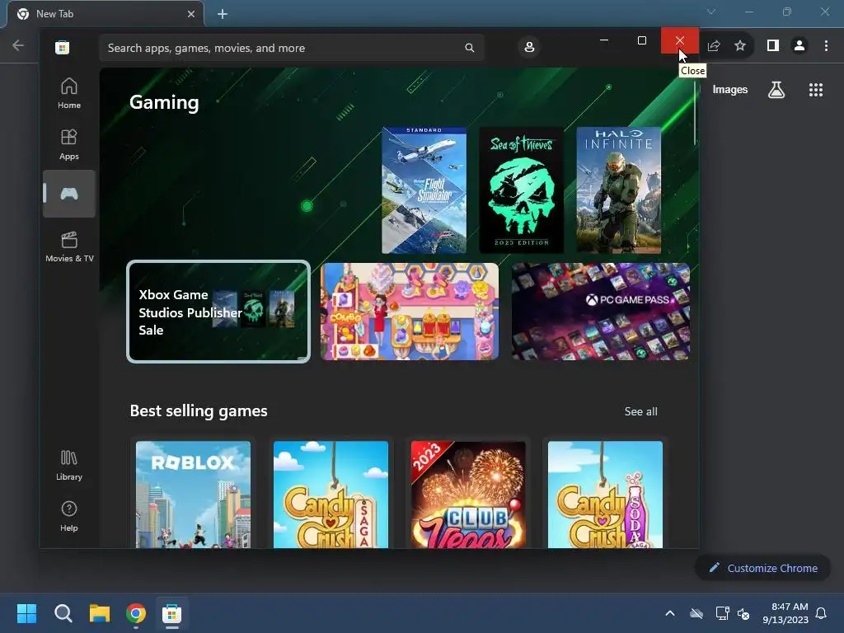The width and height of the screenshot is (844, 633).
Task: Open the Library in sidebar
Action: [69, 465]
